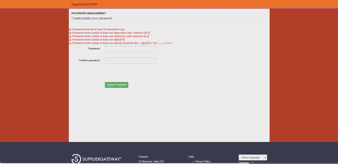Click the '32 Discovery, Suite 270' address
338x164 pixels.
[151, 161]
